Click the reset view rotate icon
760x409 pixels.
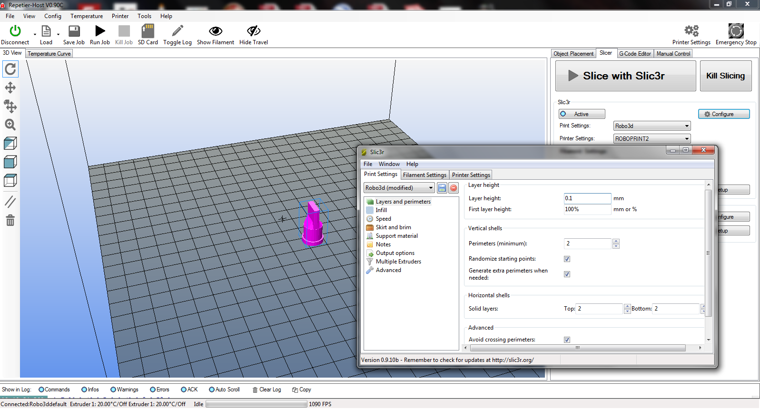coord(10,69)
